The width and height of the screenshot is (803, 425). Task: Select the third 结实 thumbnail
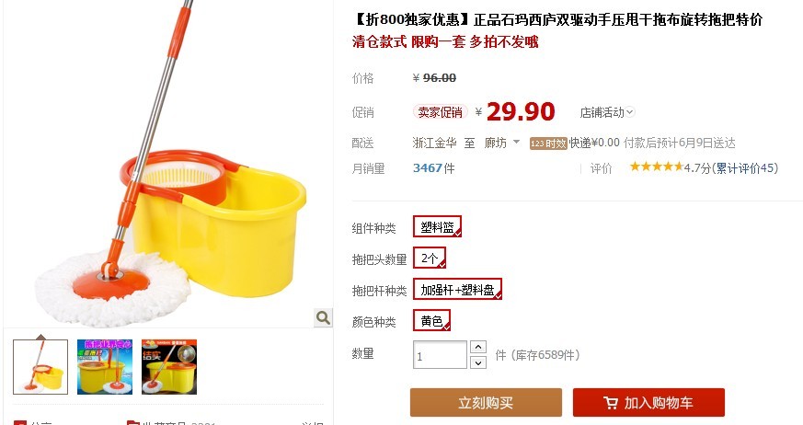click(x=169, y=367)
